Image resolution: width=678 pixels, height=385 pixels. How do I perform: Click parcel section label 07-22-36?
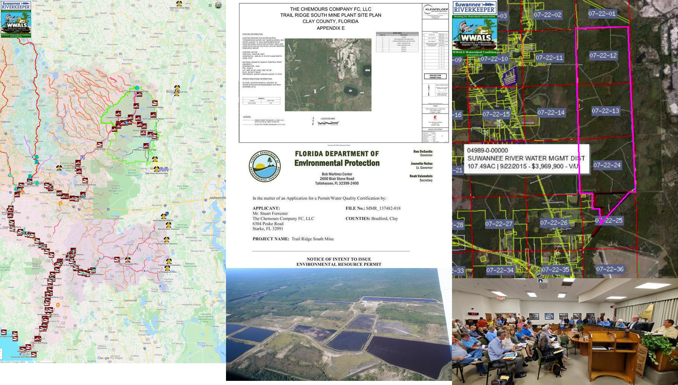[x=610, y=269]
